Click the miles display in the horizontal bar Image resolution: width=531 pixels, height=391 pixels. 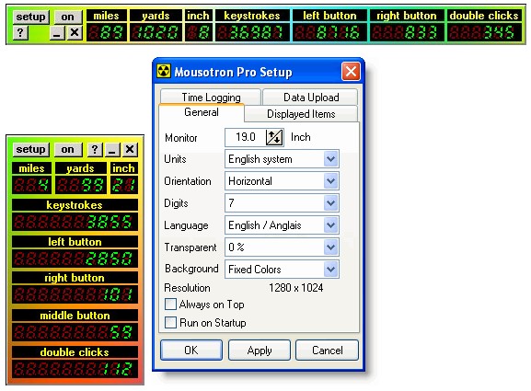point(107,33)
